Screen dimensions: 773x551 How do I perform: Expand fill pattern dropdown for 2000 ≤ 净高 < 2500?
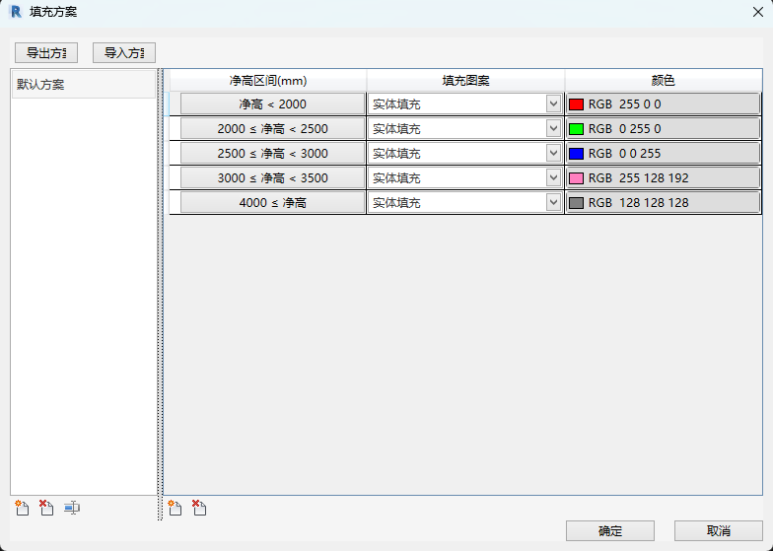pyautogui.click(x=553, y=128)
